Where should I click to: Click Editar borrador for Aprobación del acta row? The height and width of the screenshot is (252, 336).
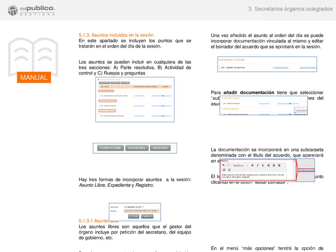tap(157, 96)
